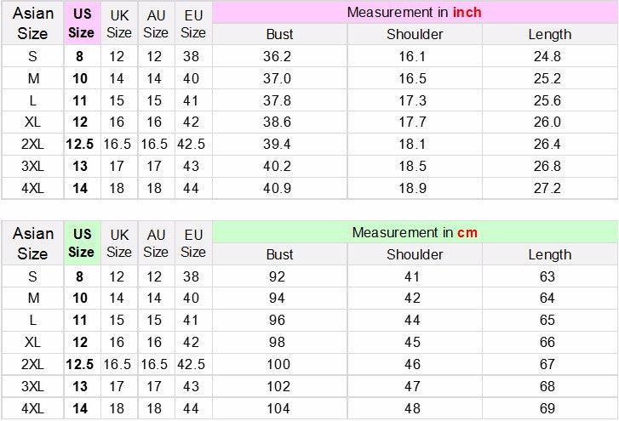This screenshot has width=619, height=421.
Task: Select the Length value 27.2 cell
Action: click(x=549, y=188)
